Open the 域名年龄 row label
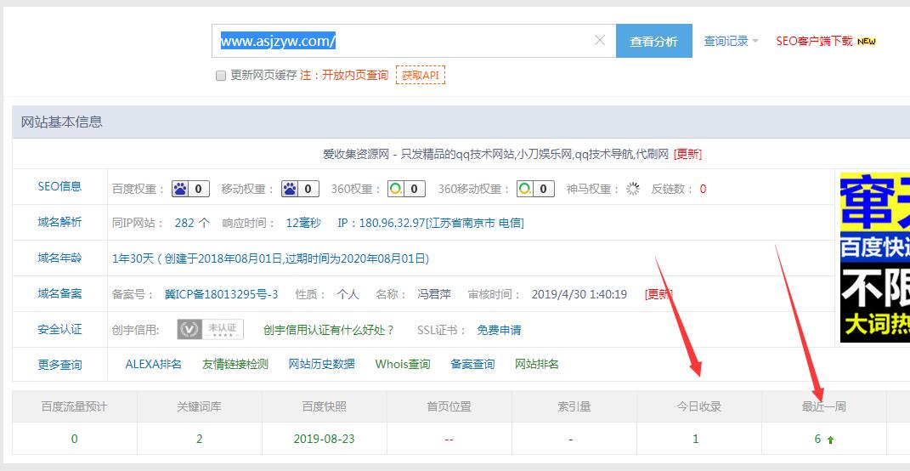This screenshot has width=910, height=471. [59, 258]
